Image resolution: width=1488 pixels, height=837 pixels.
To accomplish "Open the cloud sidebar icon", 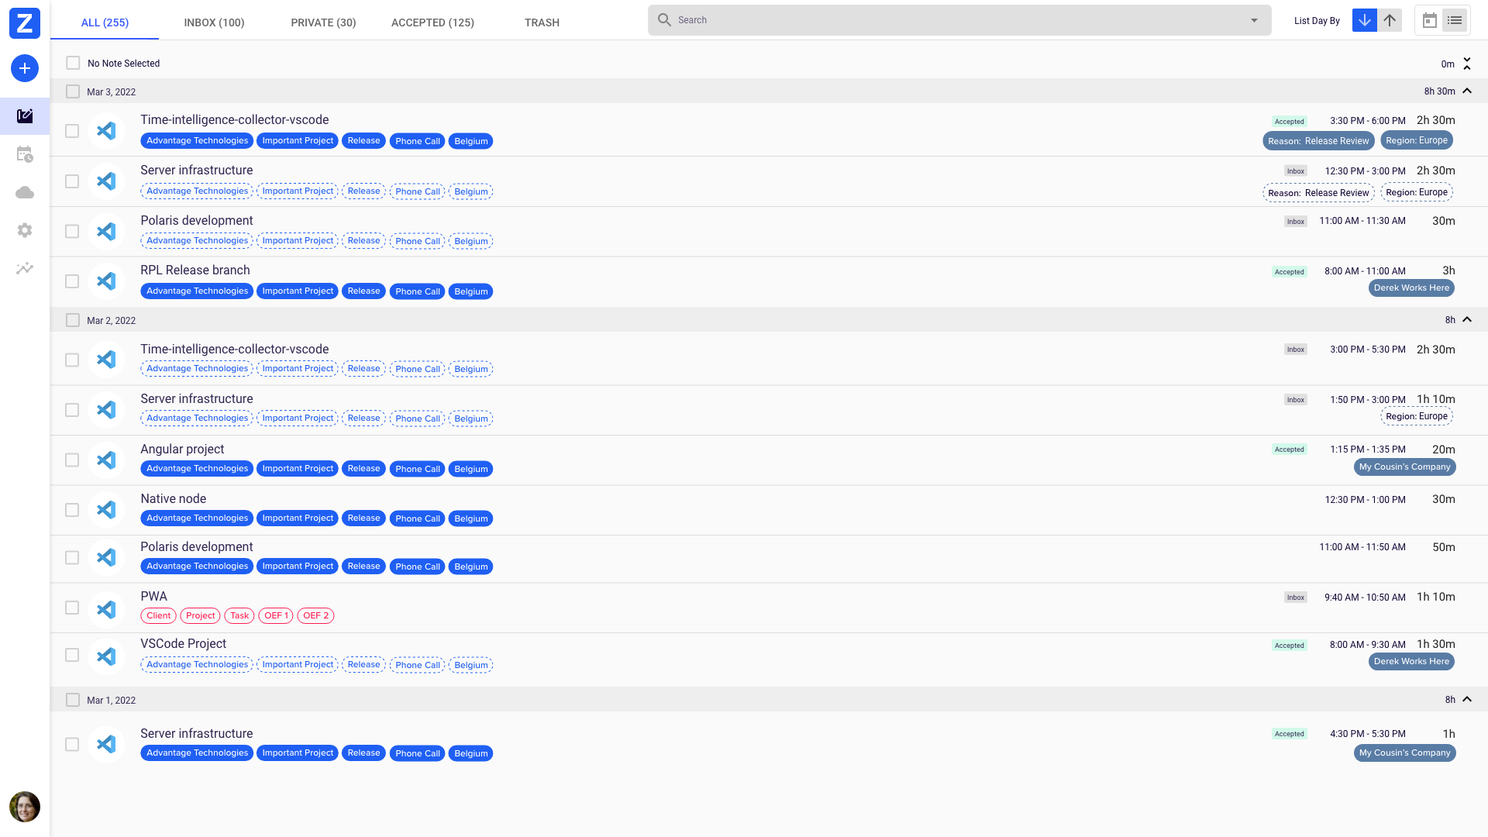I will [x=25, y=192].
